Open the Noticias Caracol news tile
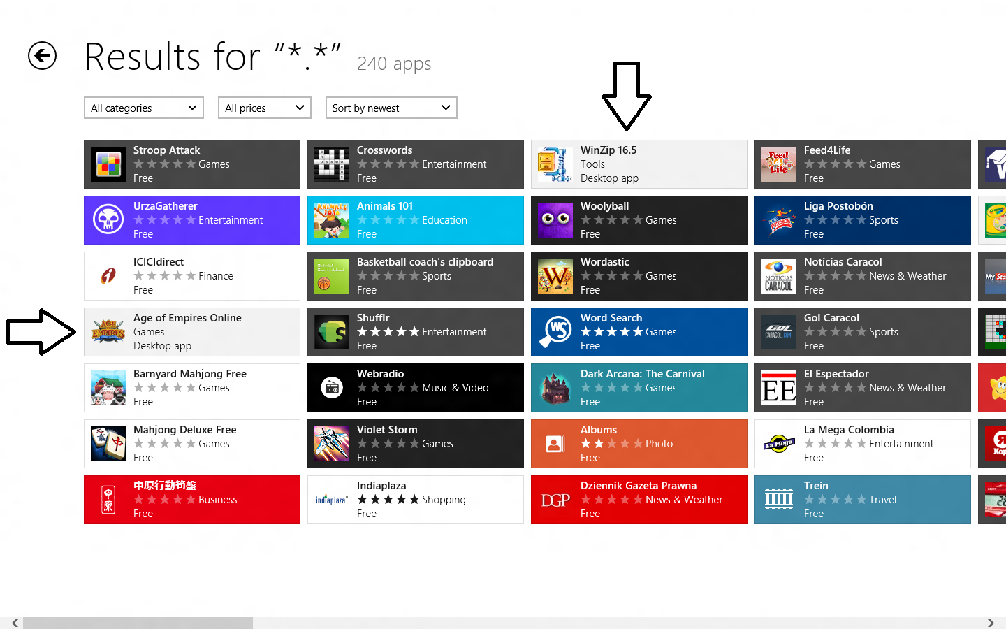 click(862, 275)
